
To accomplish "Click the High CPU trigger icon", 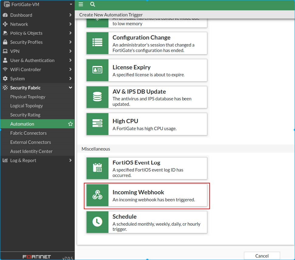I will pyautogui.click(x=97, y=124).
